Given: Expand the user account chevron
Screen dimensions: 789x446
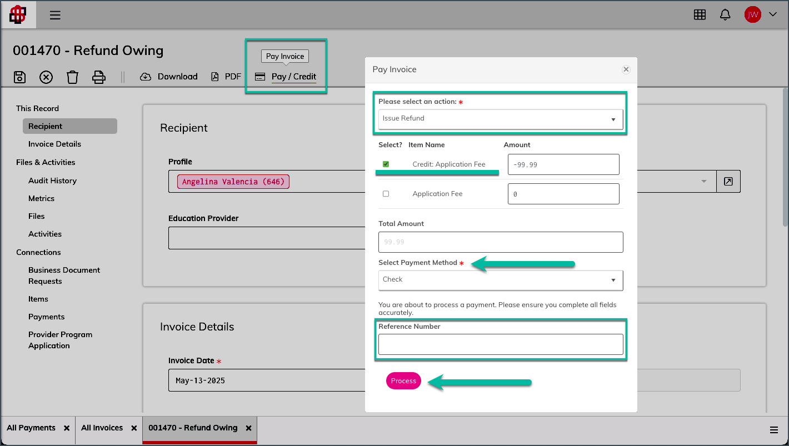Looking at the screenshot, I should tap(773, 15).
